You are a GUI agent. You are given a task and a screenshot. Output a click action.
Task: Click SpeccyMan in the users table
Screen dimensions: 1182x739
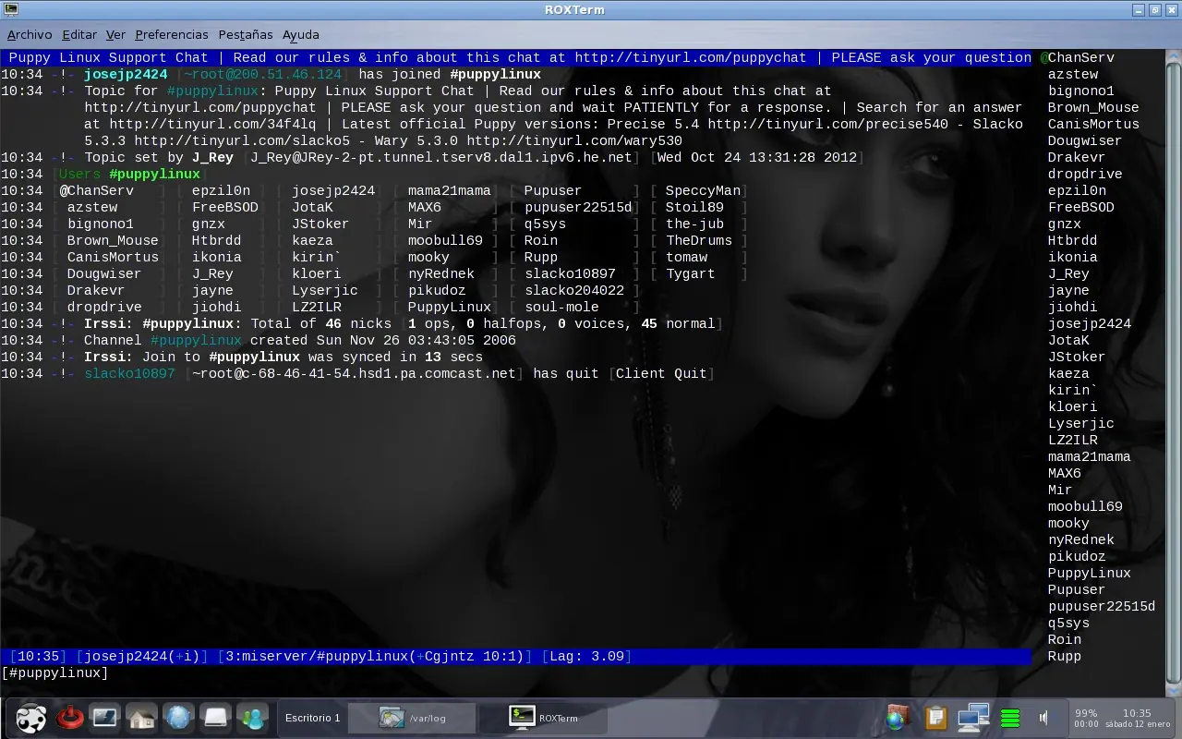pyautogui.click(x=703, y=190)
